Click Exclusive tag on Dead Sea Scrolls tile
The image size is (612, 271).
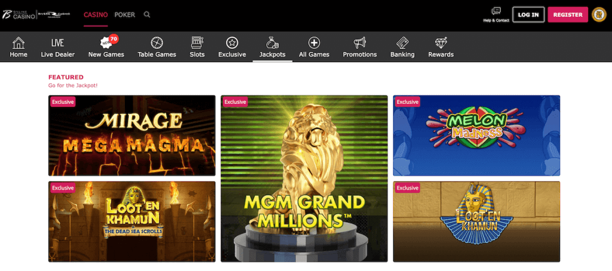click(x=63, y=188)
